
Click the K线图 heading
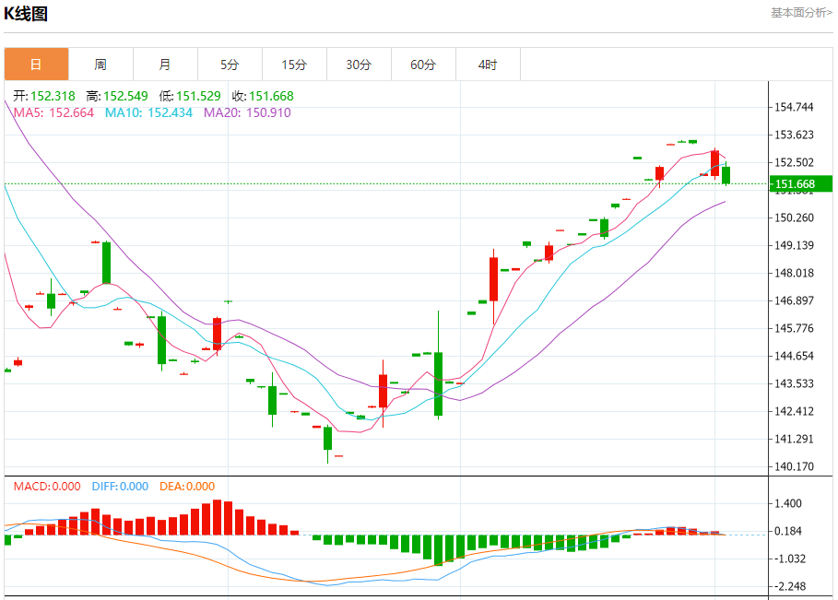(x=26, y=13)
